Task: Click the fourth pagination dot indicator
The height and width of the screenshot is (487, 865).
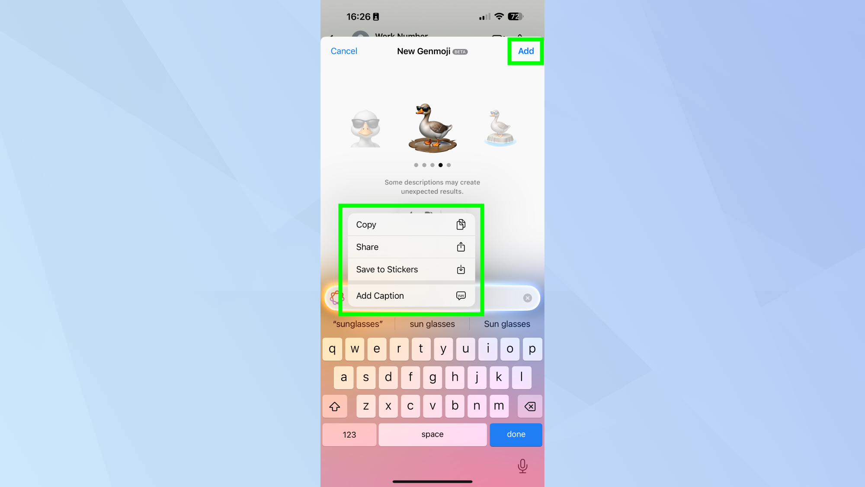Action: [441, 164]
